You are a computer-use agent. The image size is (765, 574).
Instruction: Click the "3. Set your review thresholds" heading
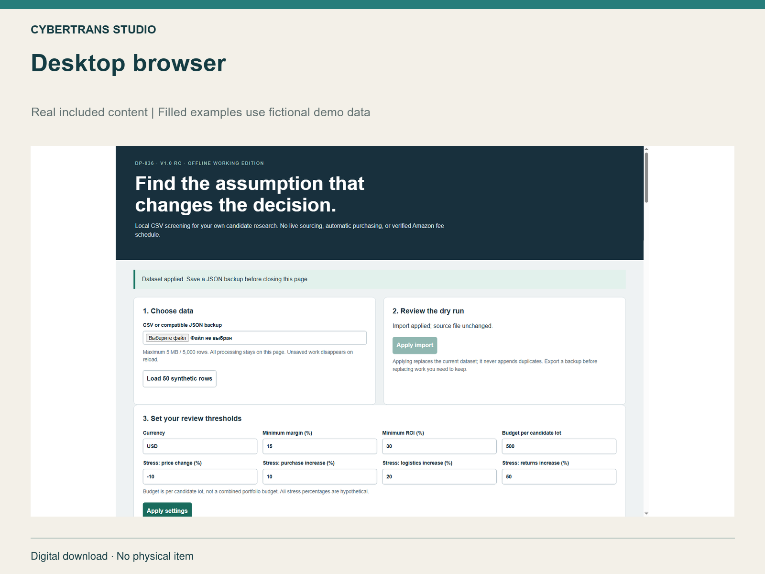coord(192,419)
